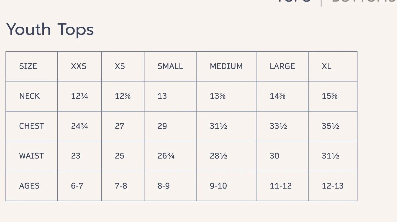
Task: Select the LARGE column header
Action: click(282, 66)
